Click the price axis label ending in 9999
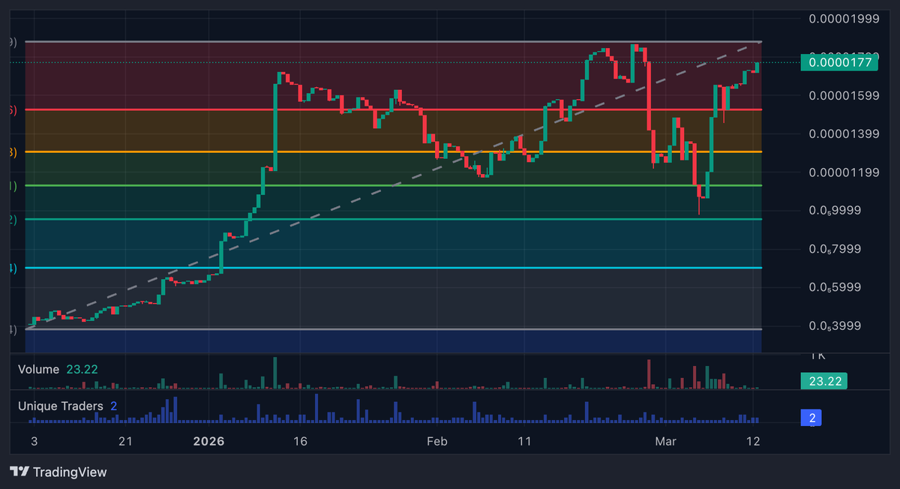900x489 pixels. point(834,211)
